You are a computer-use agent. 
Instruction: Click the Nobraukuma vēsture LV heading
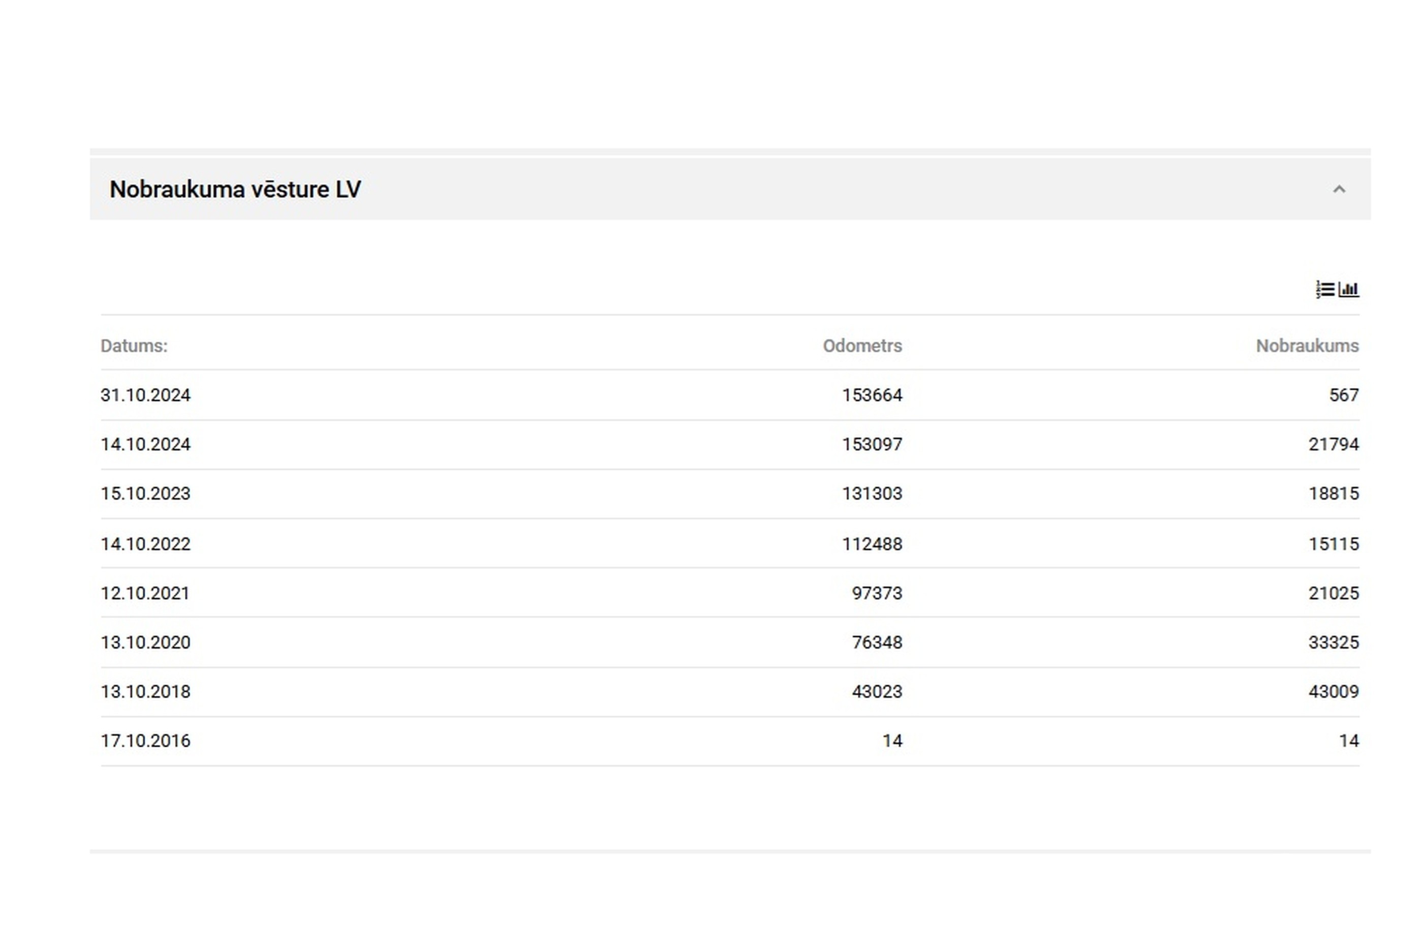pos(235,190)
